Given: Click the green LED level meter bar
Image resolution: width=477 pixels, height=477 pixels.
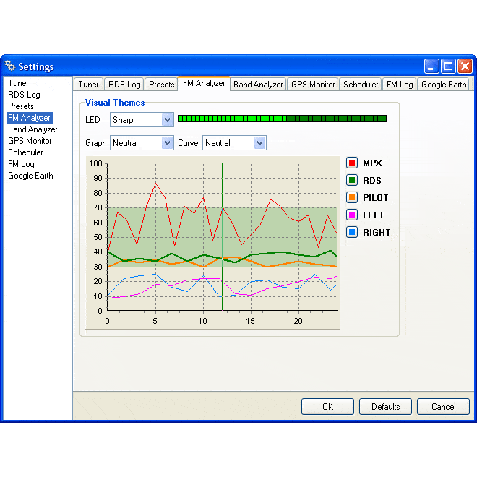Looking at the screenshot, I should (282, 119).
